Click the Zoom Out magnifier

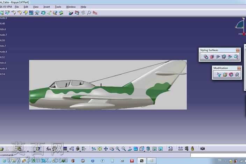point(124,149)
